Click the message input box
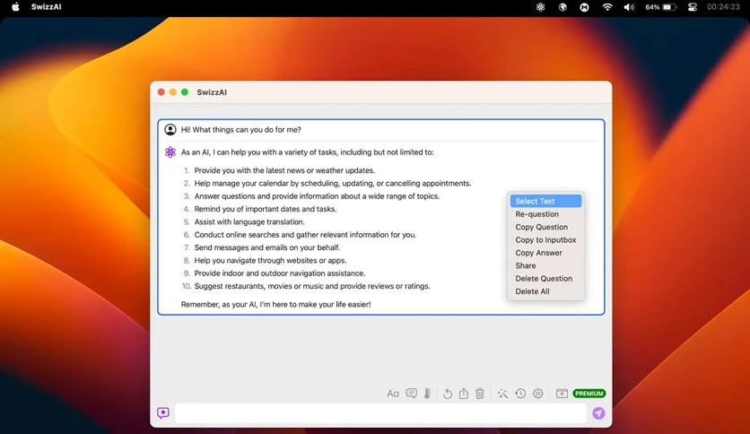The height and width of the screenshot is (434, 750). (x=380, y=413)
